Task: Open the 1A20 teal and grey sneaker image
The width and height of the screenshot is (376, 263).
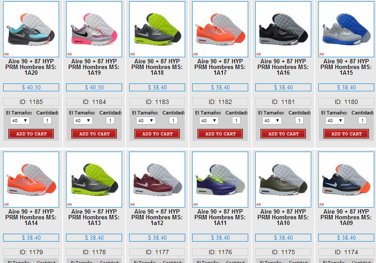Action: pos(31,29)
